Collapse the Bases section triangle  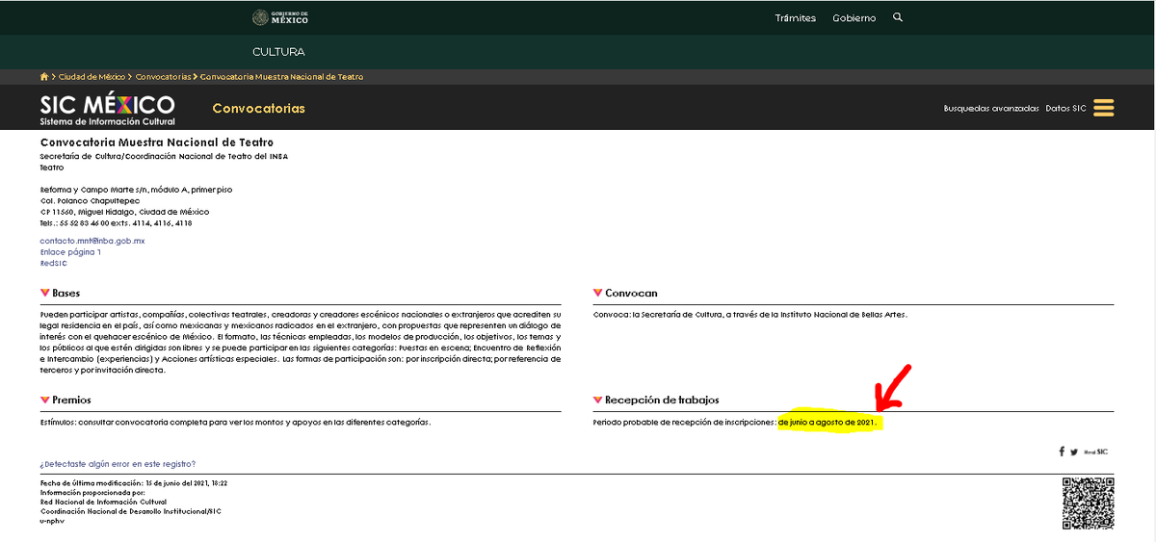tap(44, 293)
